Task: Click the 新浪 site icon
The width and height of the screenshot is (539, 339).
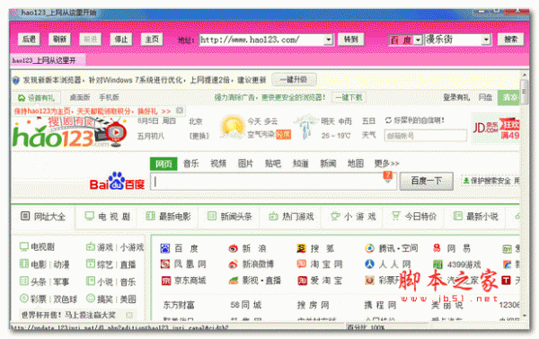Action: (x=233, y=248)
